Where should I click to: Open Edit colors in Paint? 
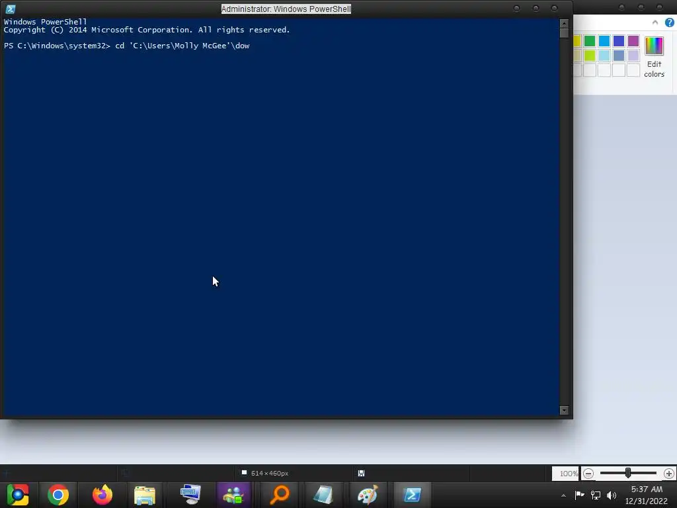654,57
